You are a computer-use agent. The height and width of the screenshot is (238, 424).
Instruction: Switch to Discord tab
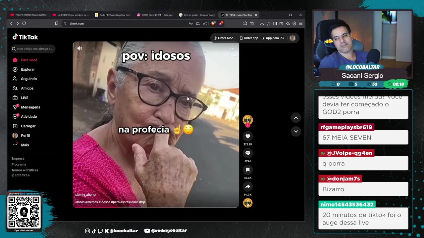click(x=155, y=15)
